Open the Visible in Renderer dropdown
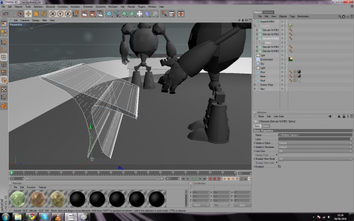Screen dimensions: 354x221 click(315, 147)
